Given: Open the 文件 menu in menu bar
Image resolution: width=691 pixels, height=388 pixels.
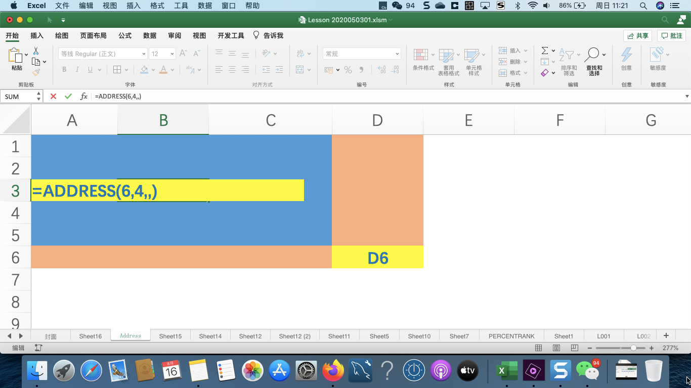Looking at the screenshot, I should point(62,6).
